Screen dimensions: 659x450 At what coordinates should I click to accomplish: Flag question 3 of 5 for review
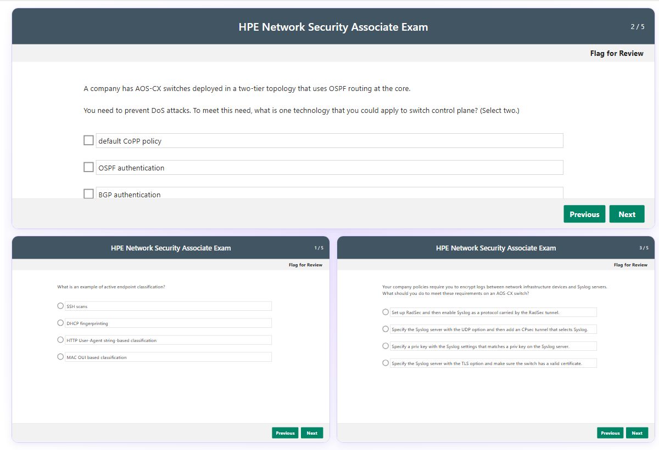[x=630, y=265]
